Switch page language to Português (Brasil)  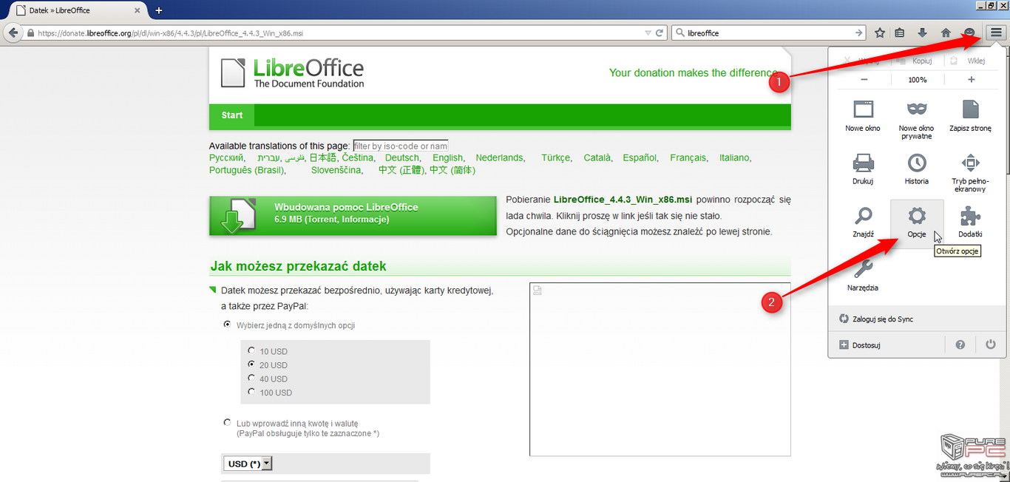[x=247, y=171]
